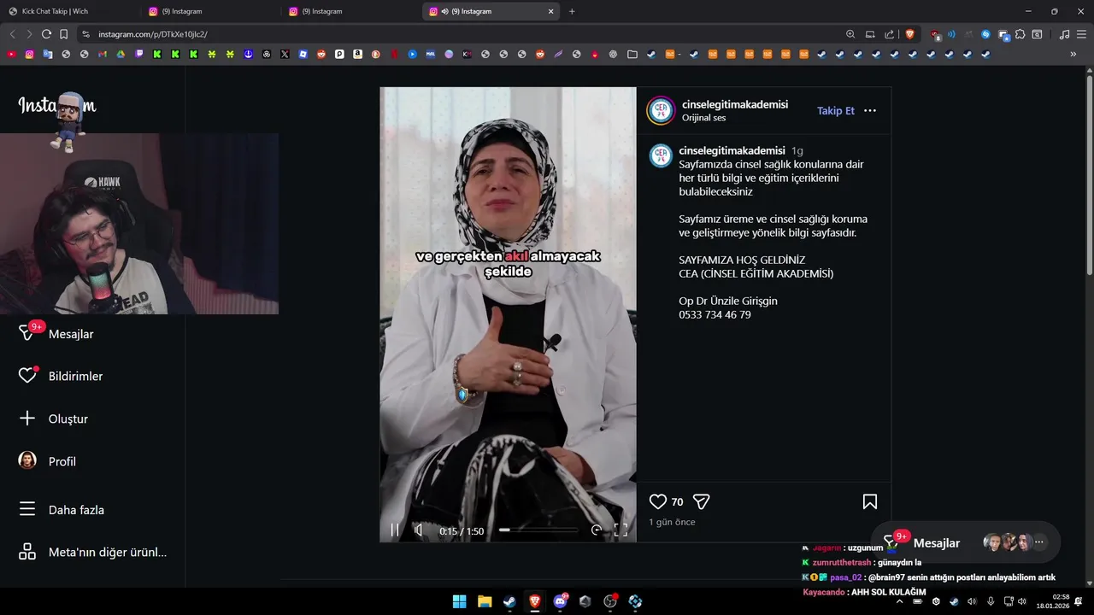Open the YouTube bookmark
The image size is (1094, 615).
(x=11, y=54)
